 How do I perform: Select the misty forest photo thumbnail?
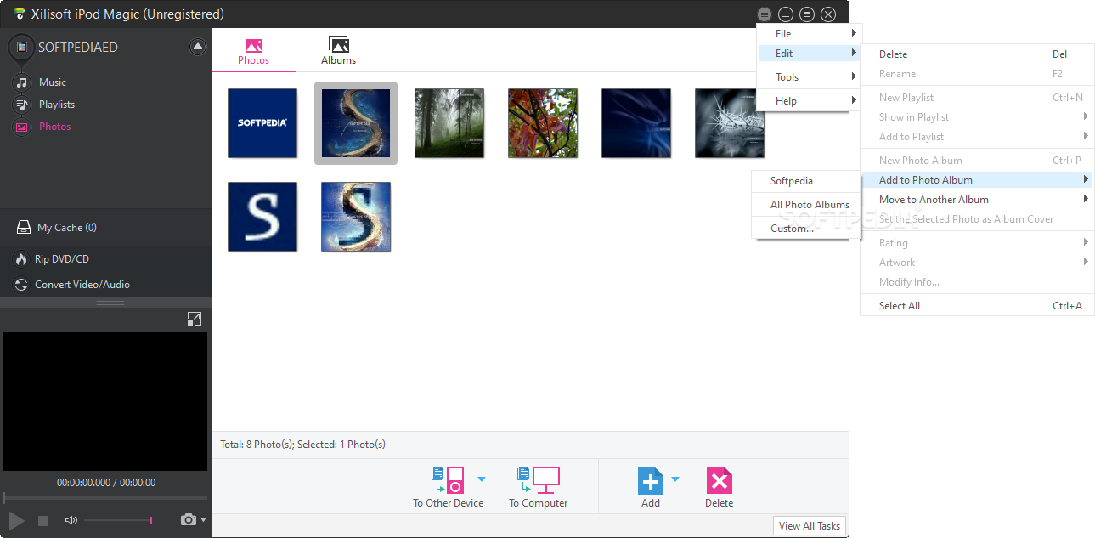[x=449, y=123]
